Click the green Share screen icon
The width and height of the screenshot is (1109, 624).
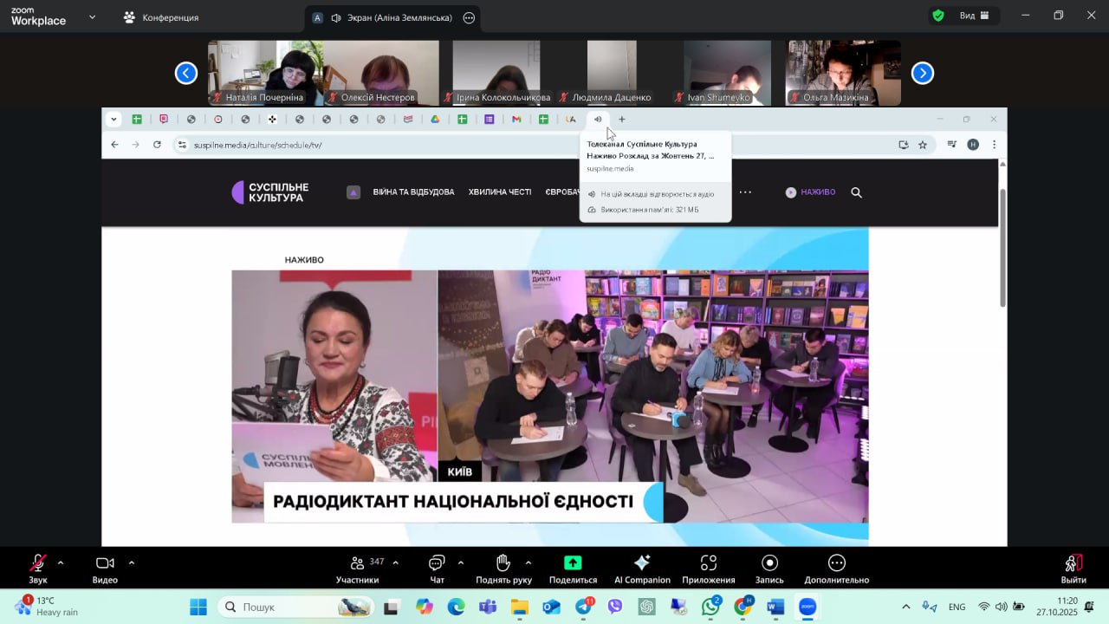[573, 563]
